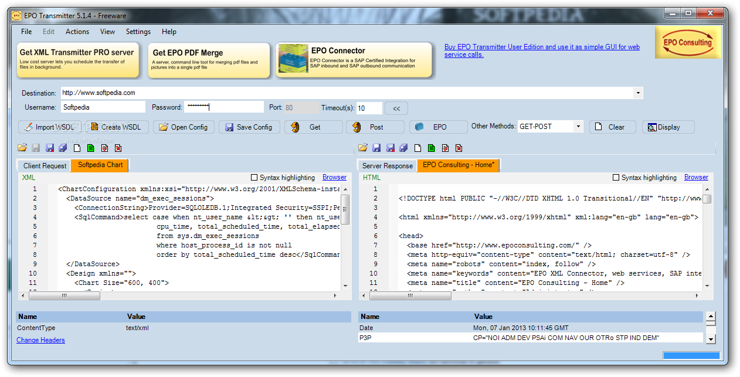Click grayed save icon in Client Request toolbar
740x377 pixels.
(x=36, y=148)
